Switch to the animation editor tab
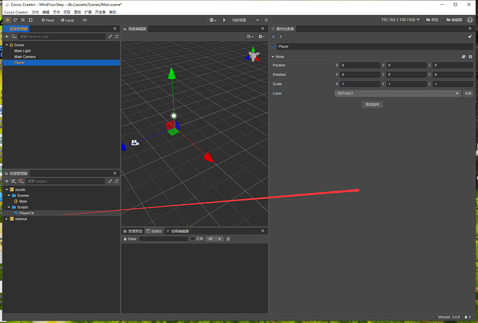This screenshot has height=323, width=478. tap(177, 231)
